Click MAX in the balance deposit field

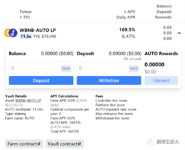66,68
